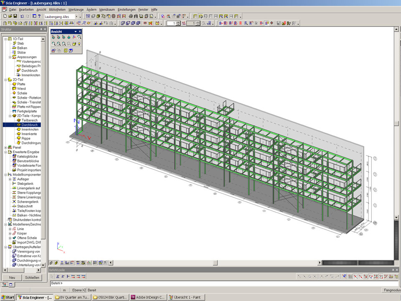Toggle Fangmodus in status bar
401x301 pixels.
(391, 290)
